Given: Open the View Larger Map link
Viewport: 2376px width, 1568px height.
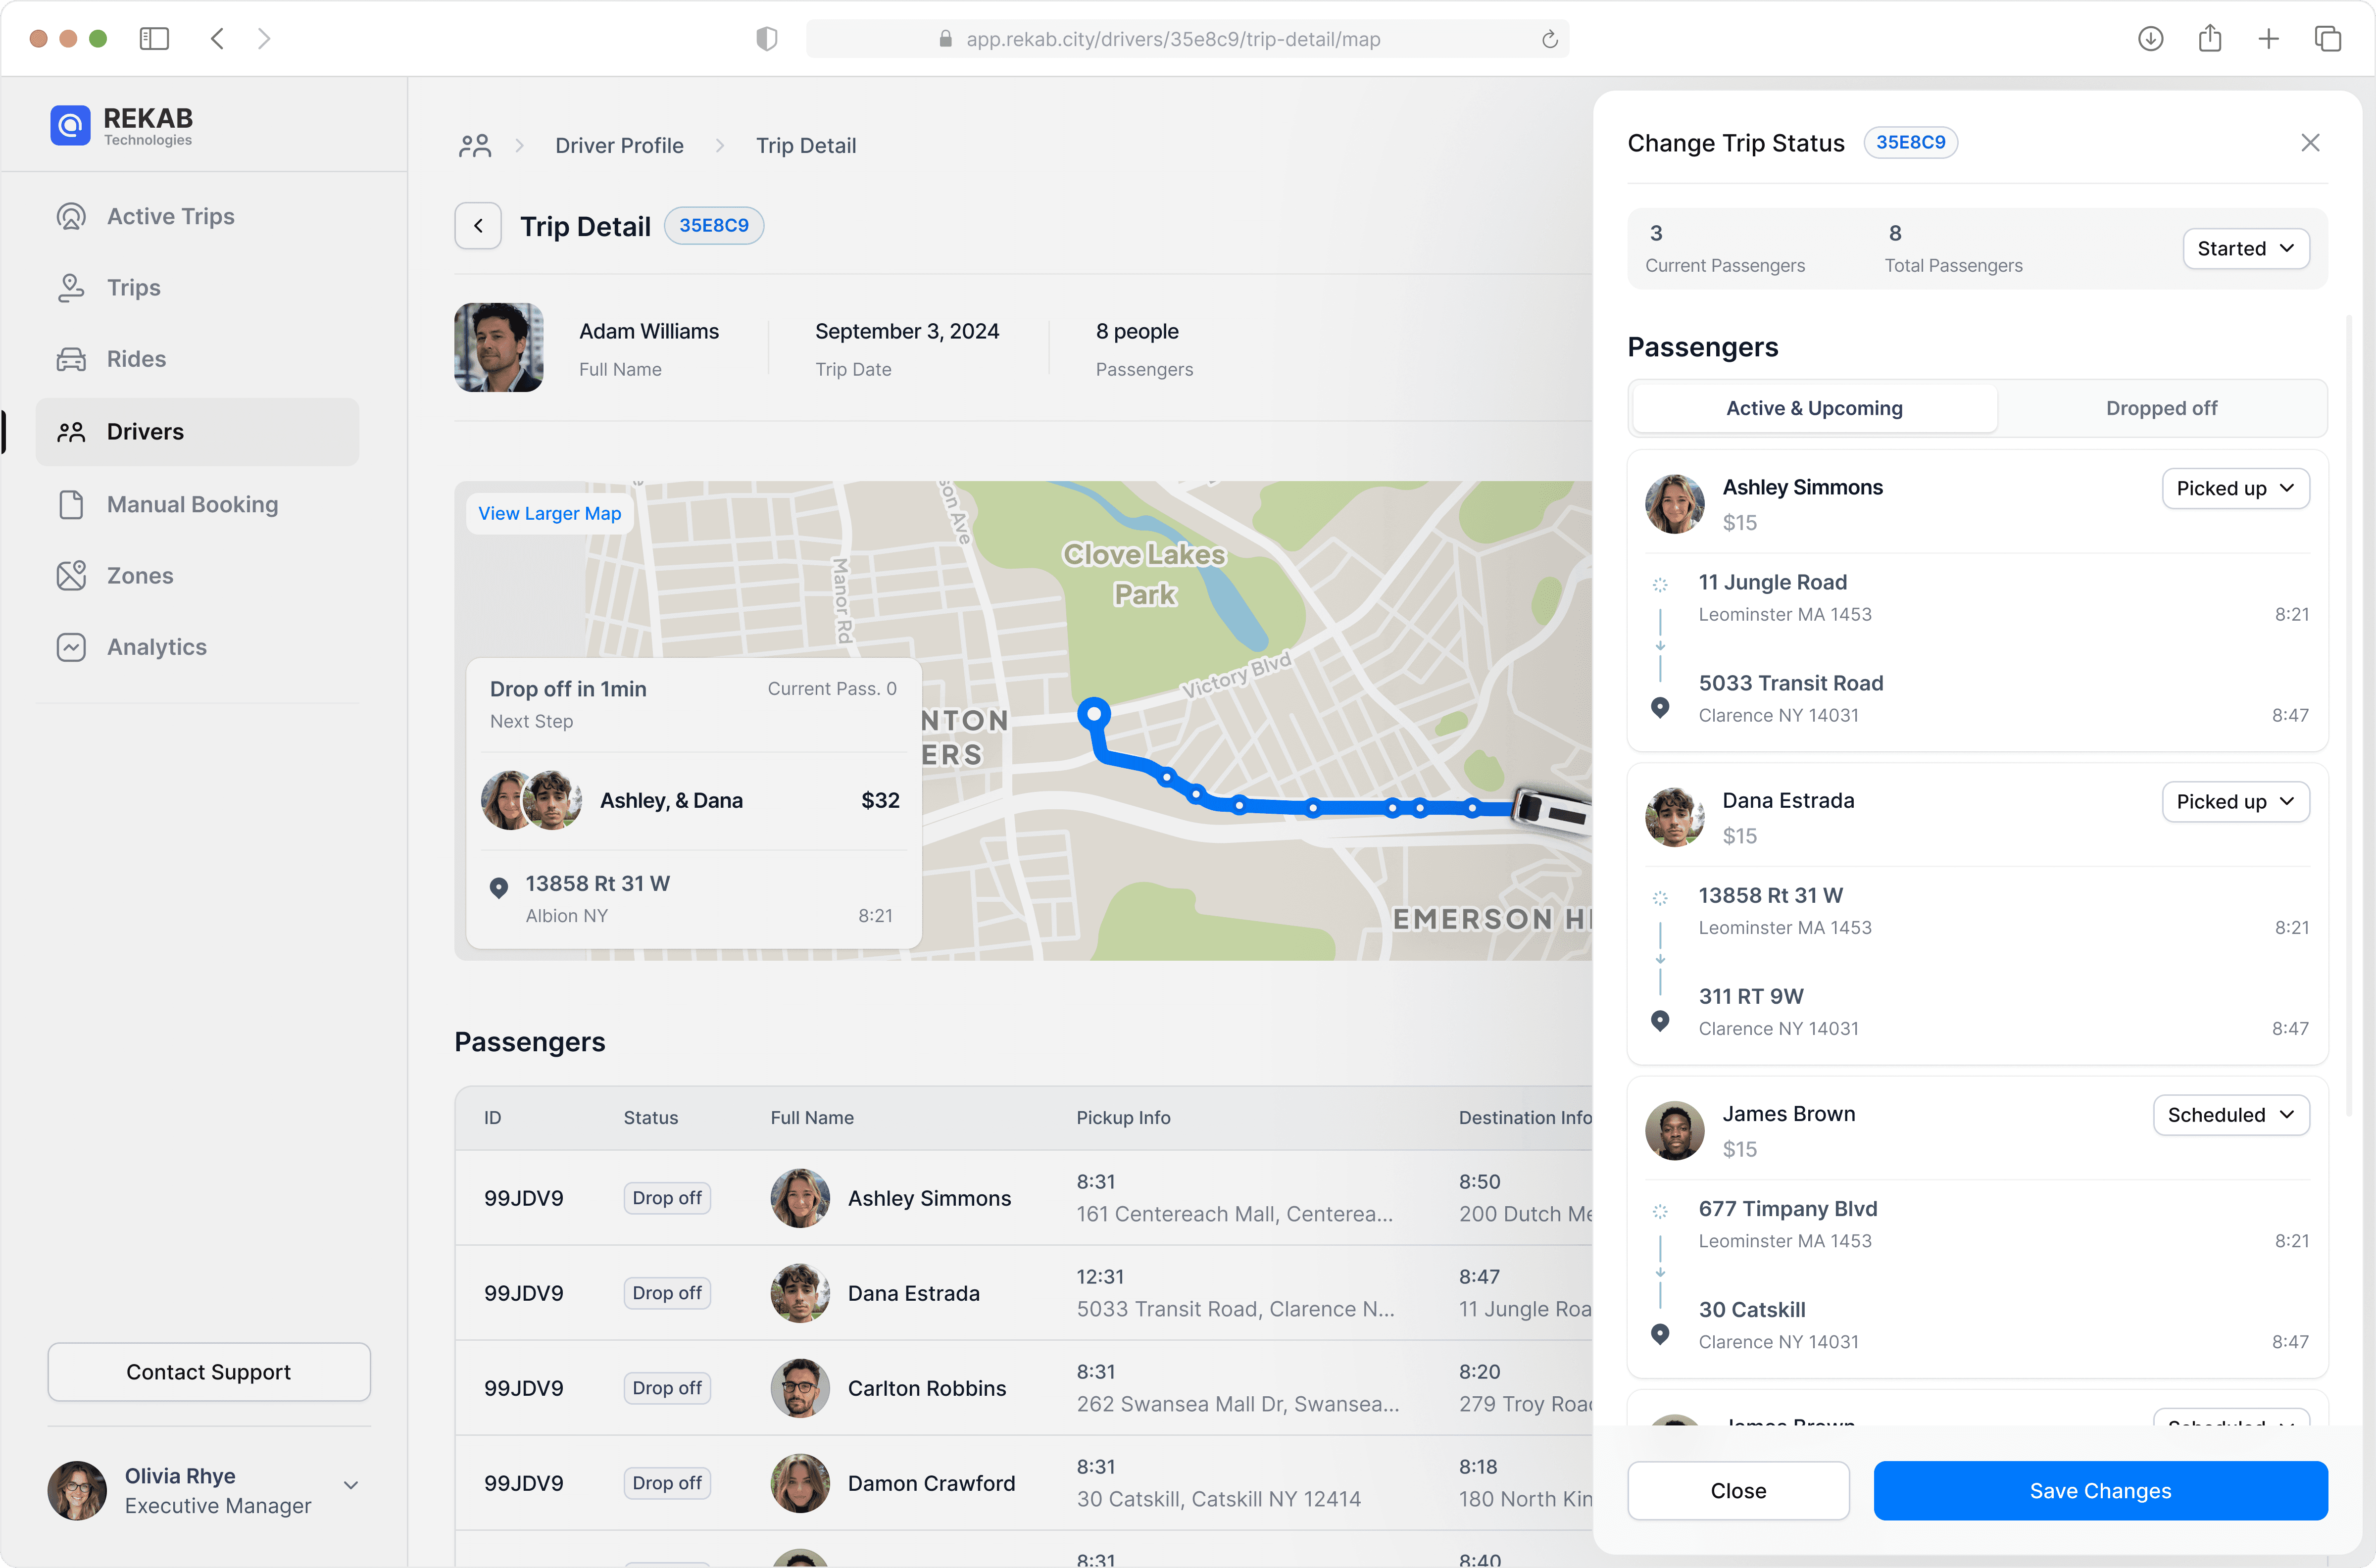Looking at the screenshot, I should point(549,513).
